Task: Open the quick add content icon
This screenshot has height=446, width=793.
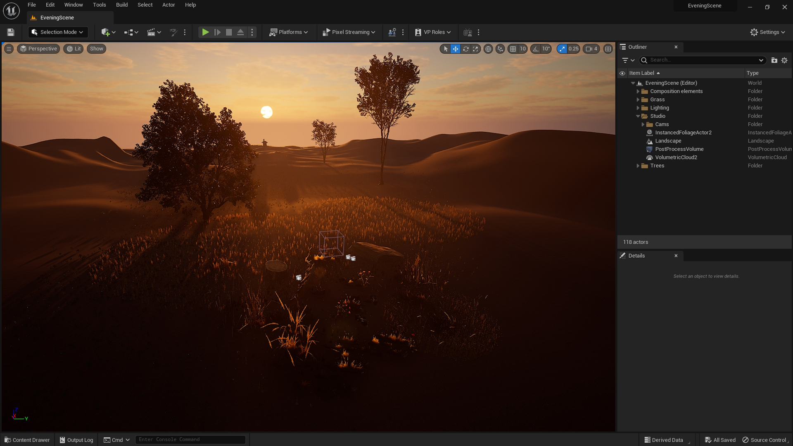Action: point(106,32)
